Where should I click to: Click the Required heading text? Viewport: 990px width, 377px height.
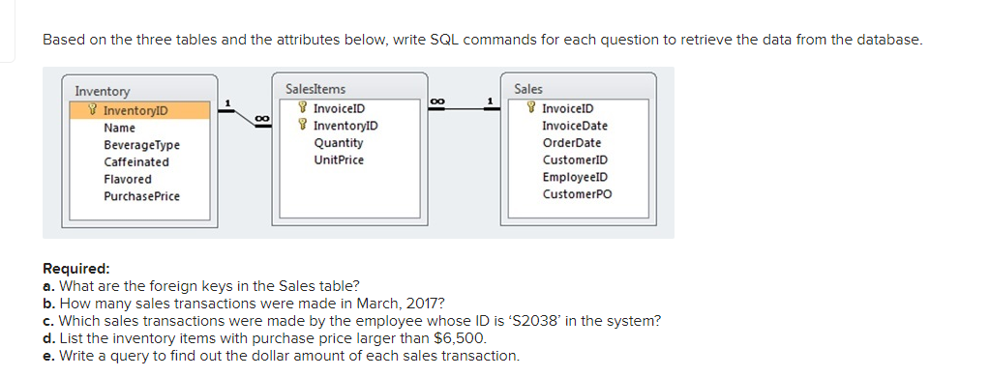pyautogui.click(x=76, y=269)
